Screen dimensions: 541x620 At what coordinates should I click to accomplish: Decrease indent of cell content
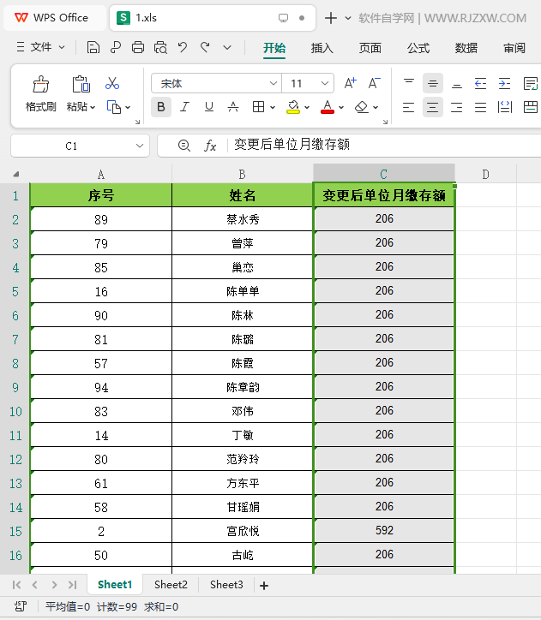coord(480,83)
